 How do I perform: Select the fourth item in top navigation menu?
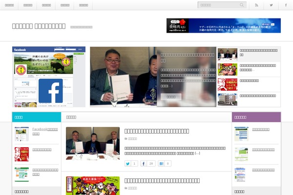(65, 5)
